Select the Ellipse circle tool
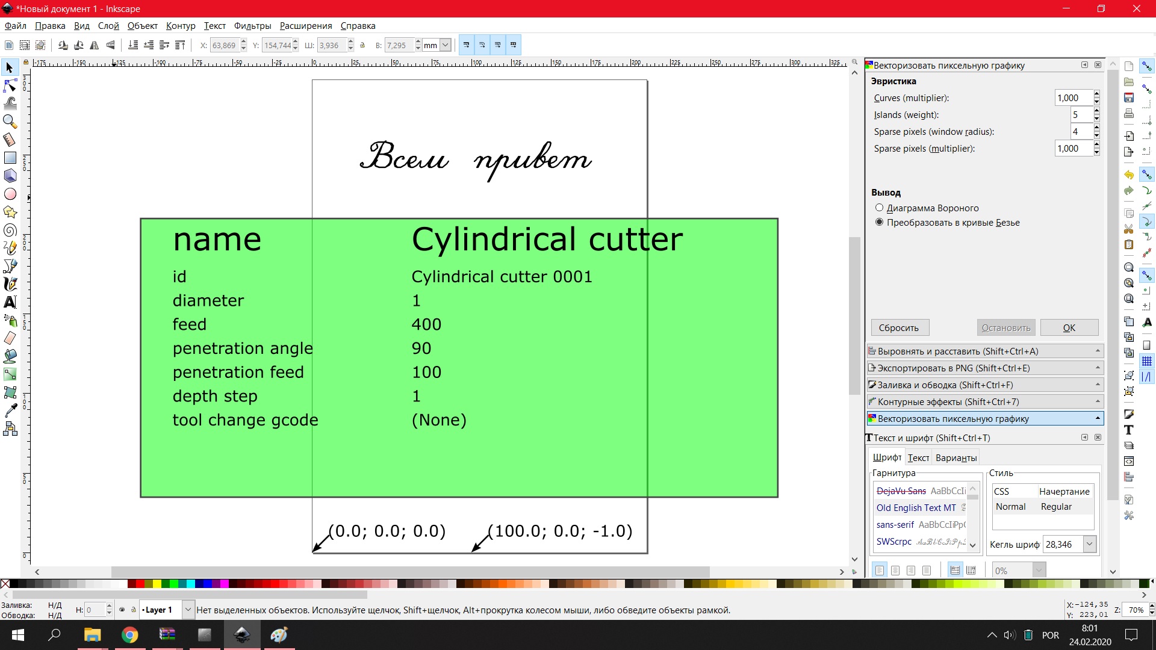The height and width of the screenshot is (650, 1156). tap(10, 194)
